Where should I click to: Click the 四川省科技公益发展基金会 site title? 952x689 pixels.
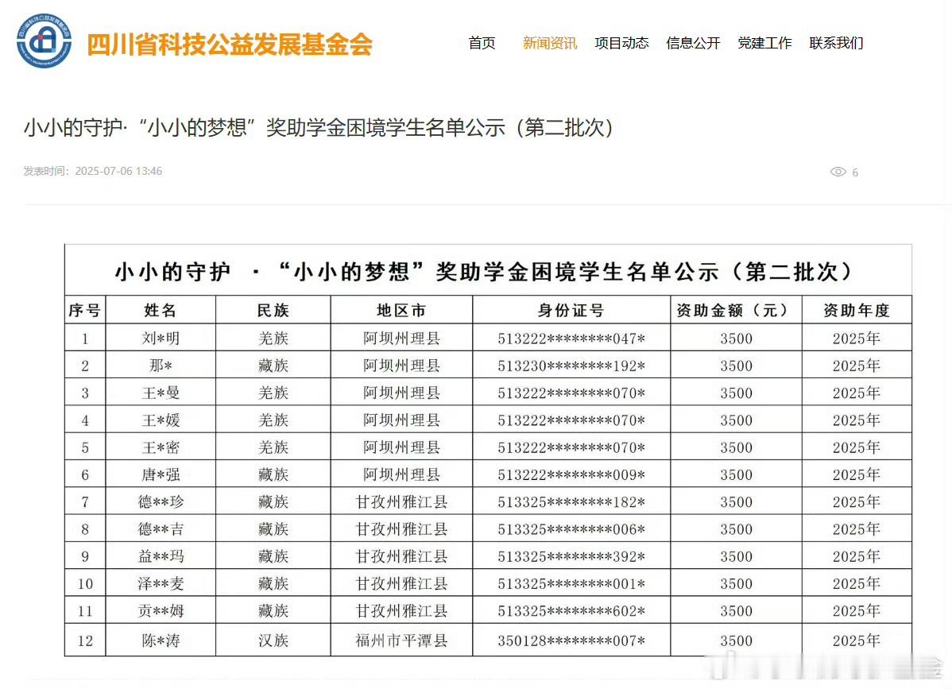coord(230,45)
